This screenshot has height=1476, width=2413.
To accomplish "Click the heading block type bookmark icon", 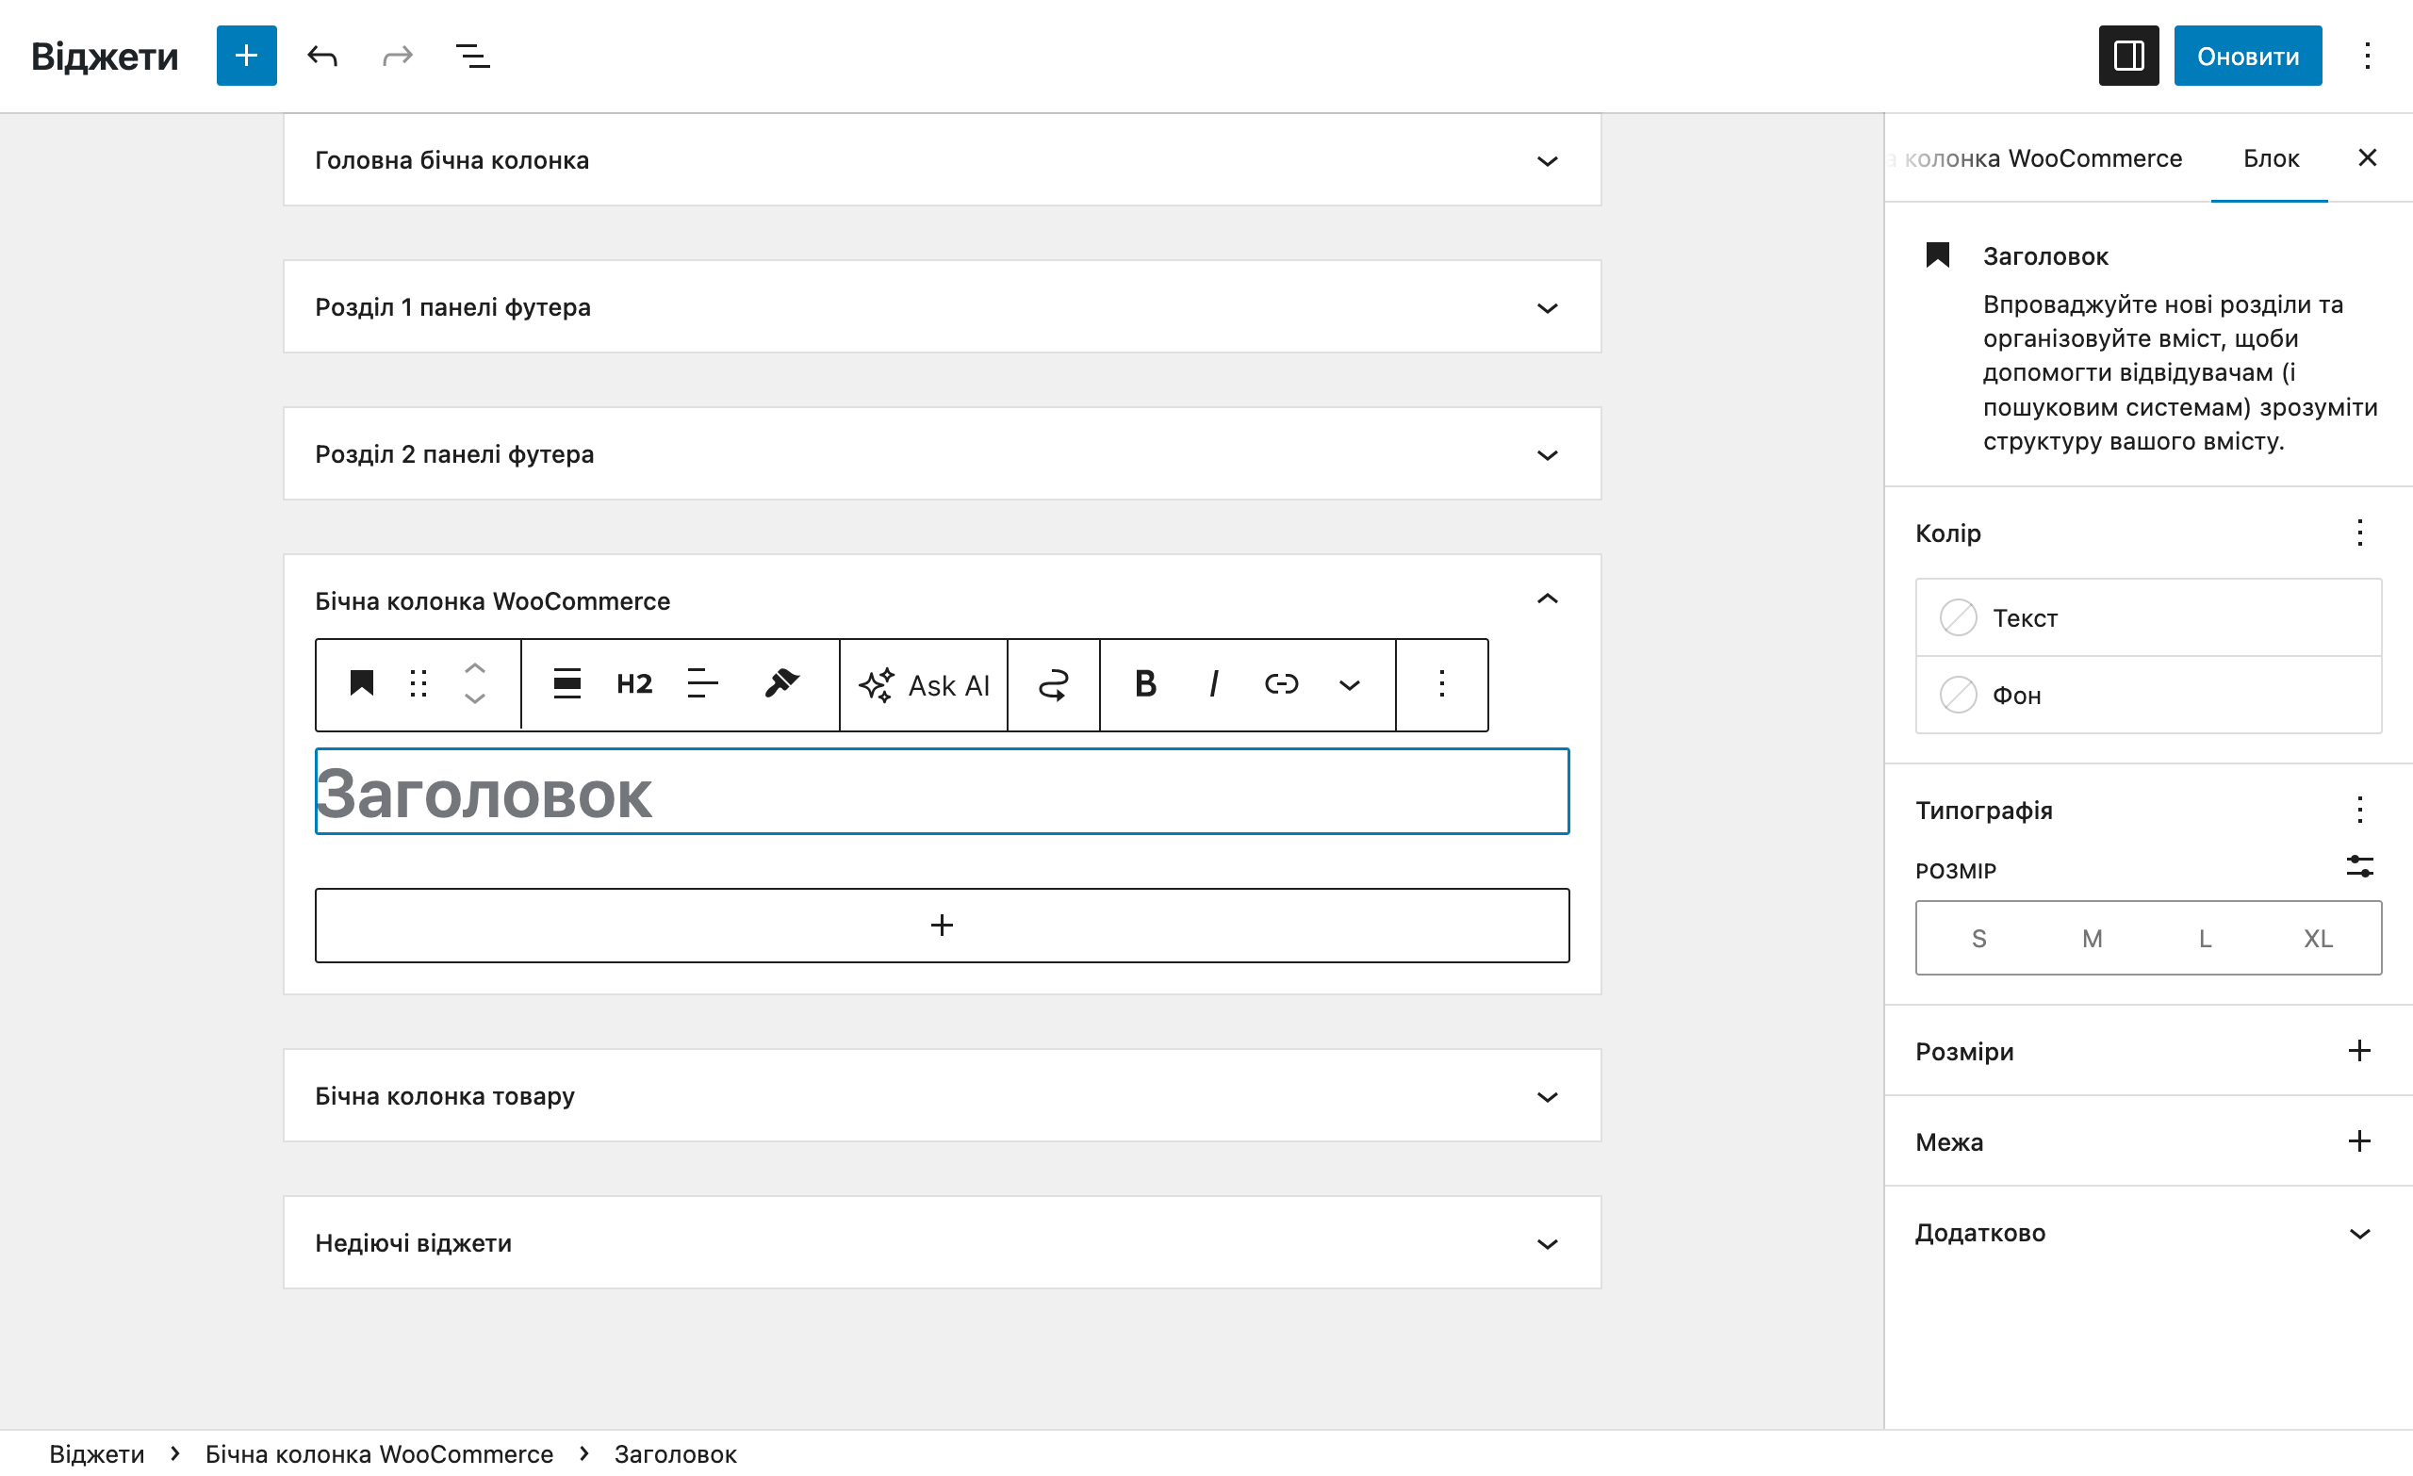I will [x=361, y=683].
